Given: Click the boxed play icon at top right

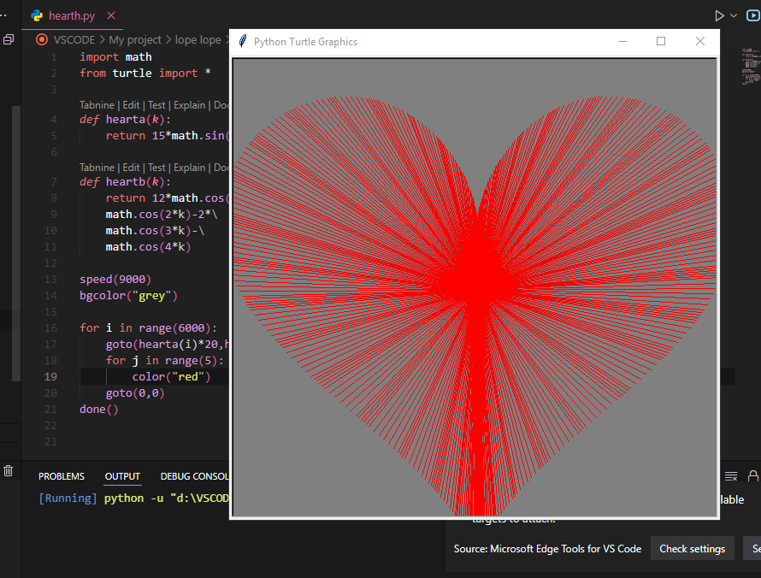Looking at the screenshot, I should coord(752,16).
